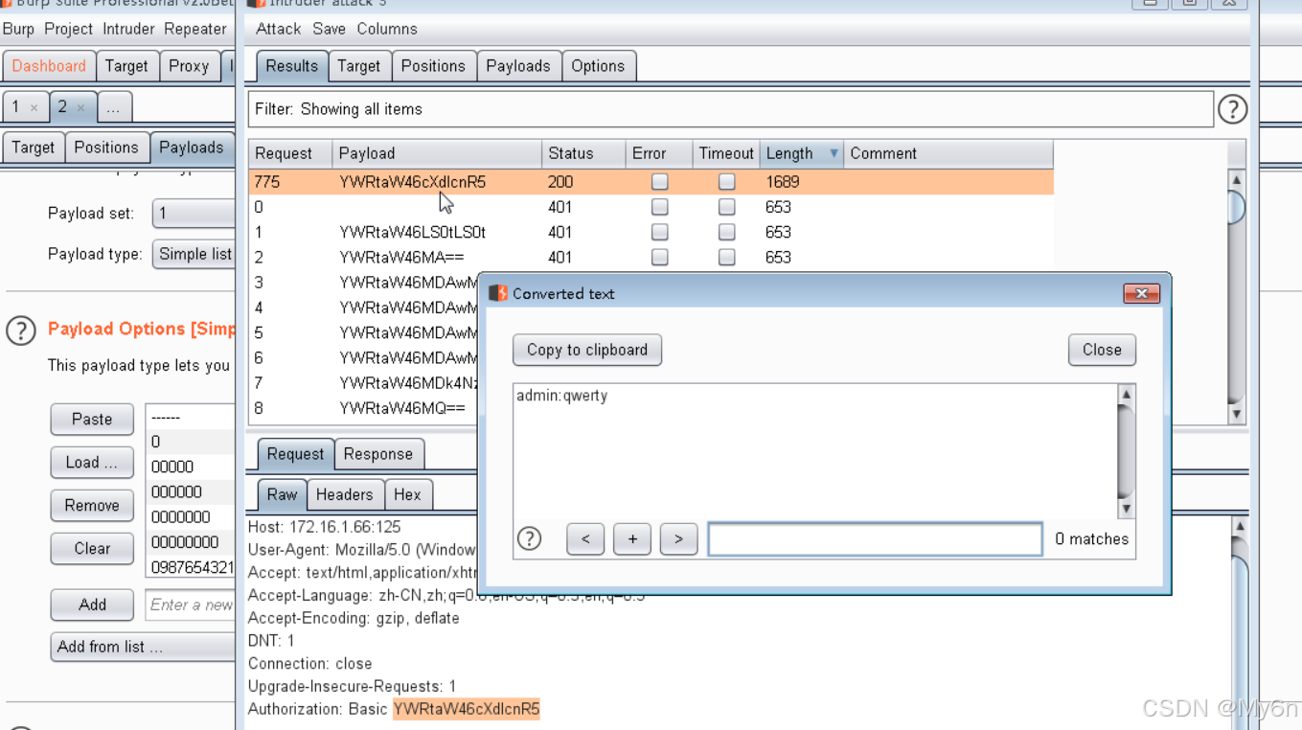Open Burp main Proxy tab
The height and width of the screenshot is (730, 1302).
pos(189,66)
